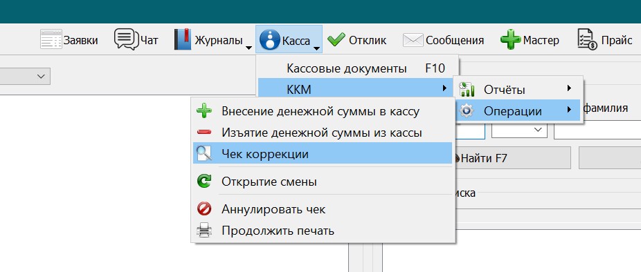Select Чек коррекции menu entry
Screen dimensions: 641x272
[x=323, y=153]
